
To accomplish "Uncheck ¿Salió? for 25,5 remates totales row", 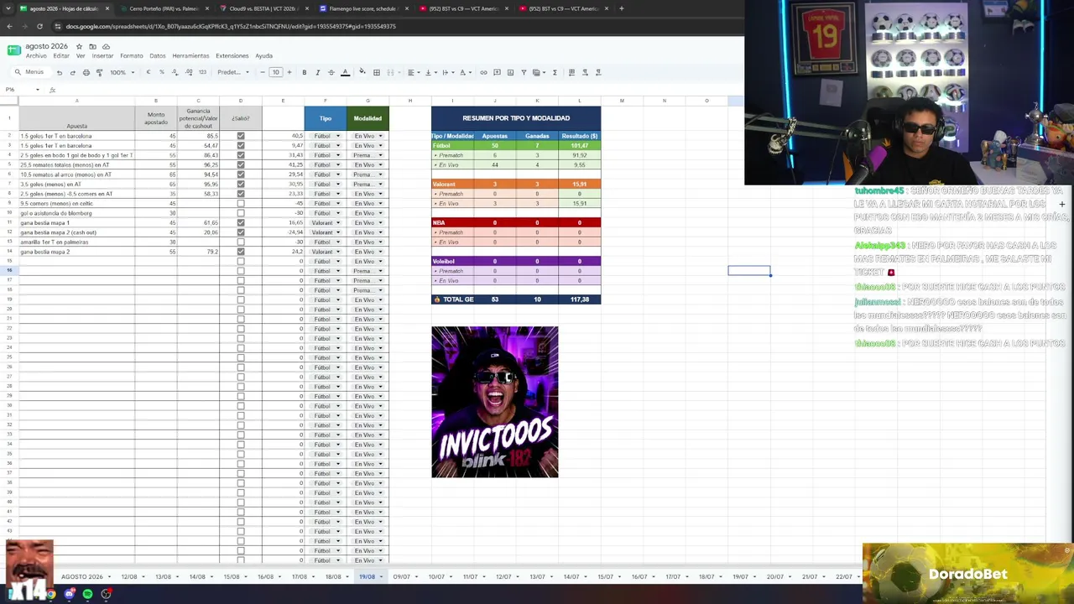I will tap(241, 164).
